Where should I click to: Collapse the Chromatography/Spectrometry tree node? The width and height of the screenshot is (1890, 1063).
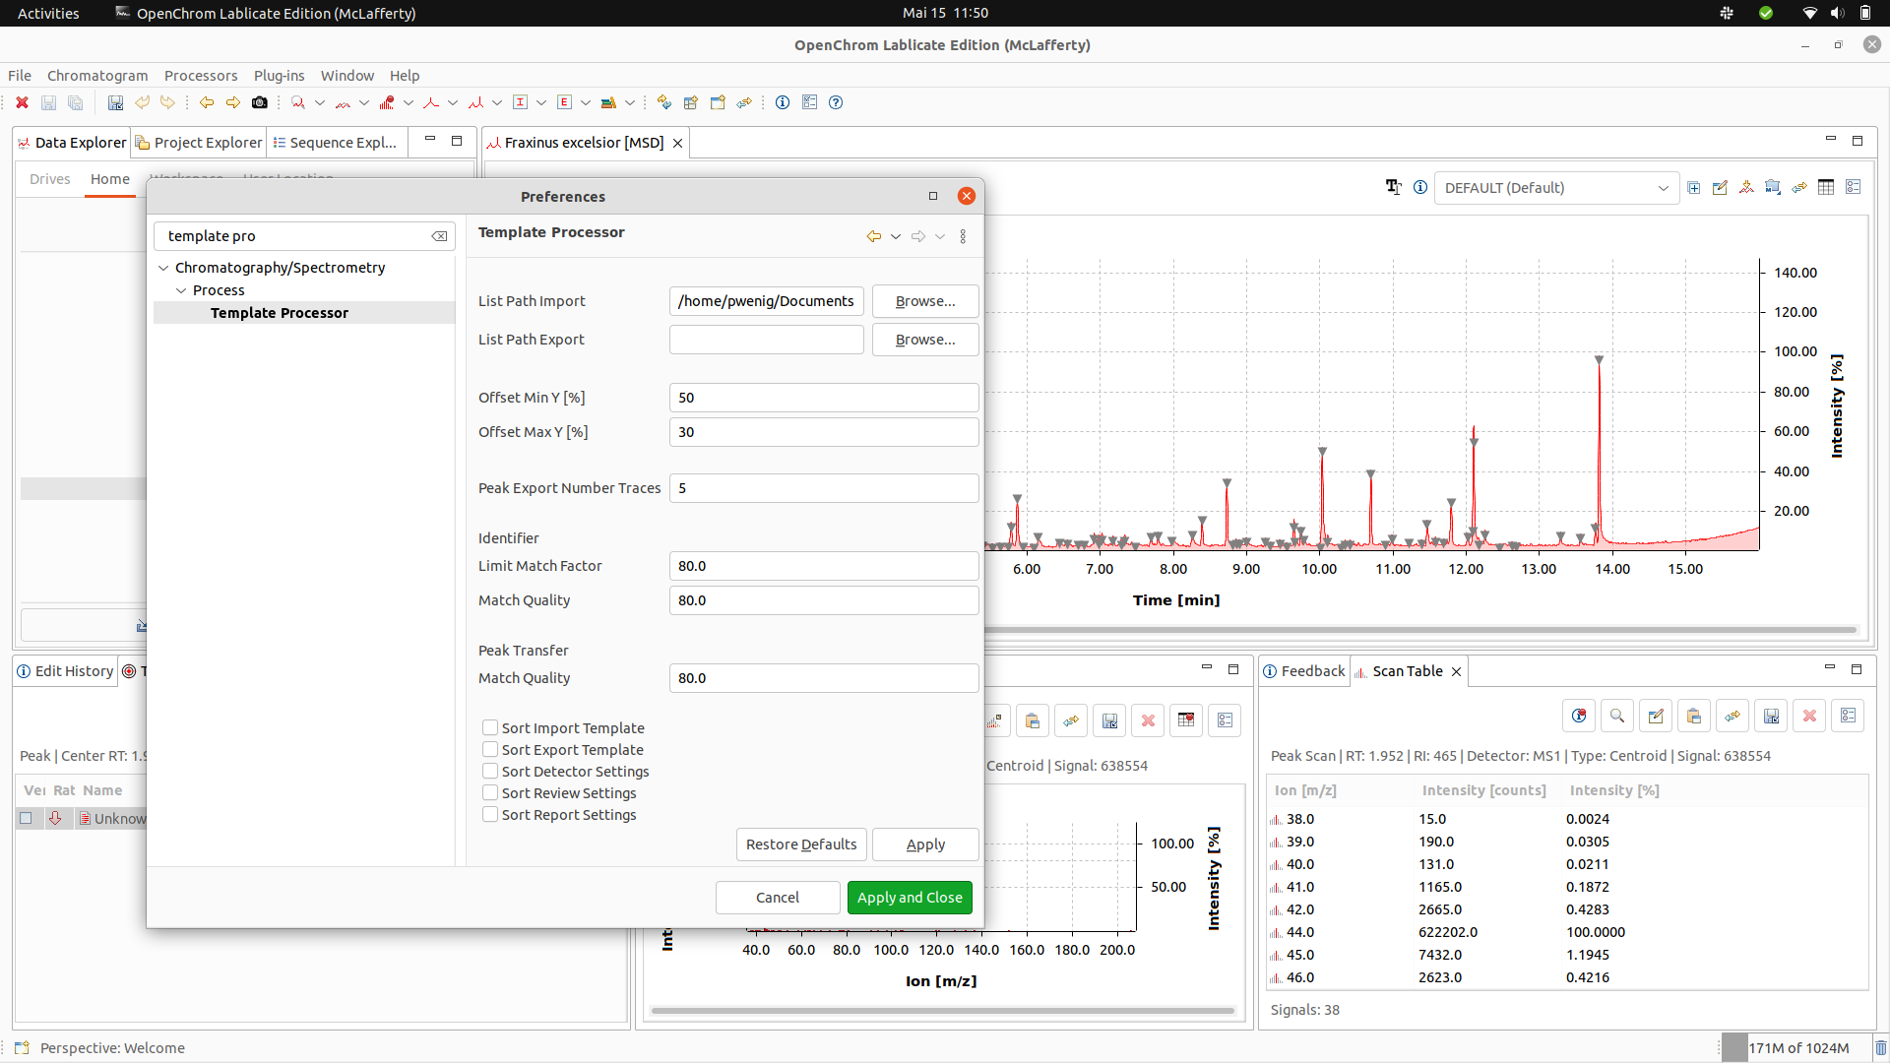click(163, 267)
